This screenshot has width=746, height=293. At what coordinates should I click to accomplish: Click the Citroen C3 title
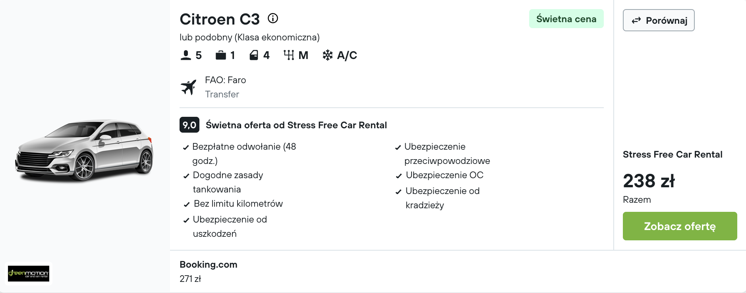tap(220, 19)
